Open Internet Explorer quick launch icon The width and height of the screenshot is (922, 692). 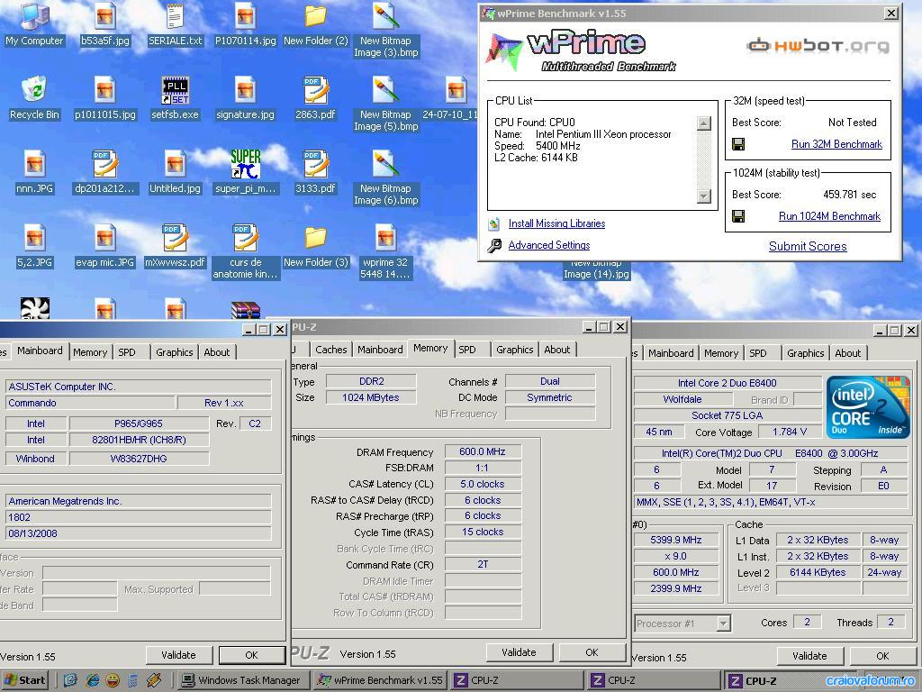coord(93,680)
